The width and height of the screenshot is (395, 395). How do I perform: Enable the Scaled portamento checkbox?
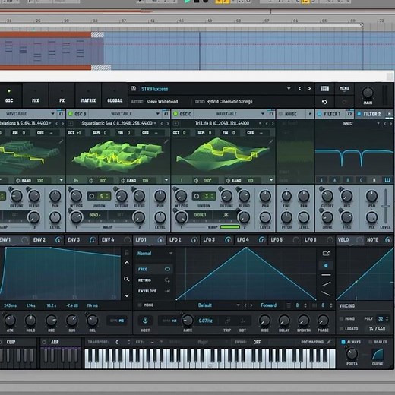coord(370,342)
